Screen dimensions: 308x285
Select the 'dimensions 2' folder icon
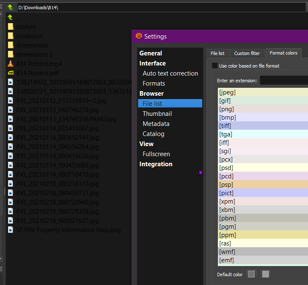coord(10,55)
